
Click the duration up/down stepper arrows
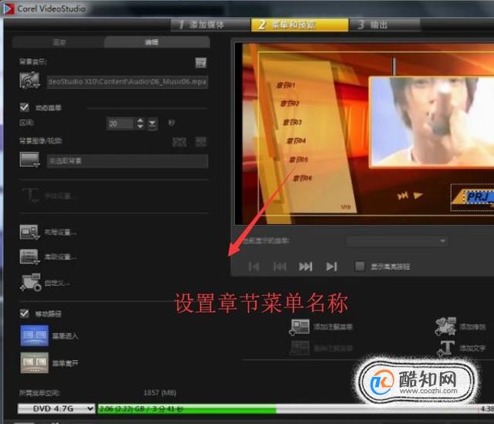tap(140, 124)
